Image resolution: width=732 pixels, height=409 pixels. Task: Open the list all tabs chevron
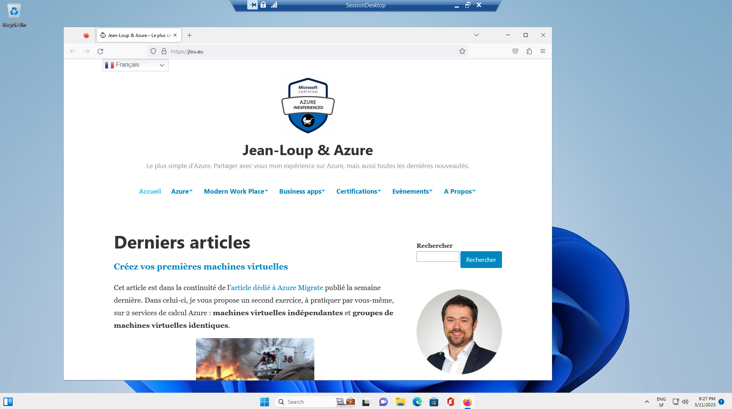point(476,35)
